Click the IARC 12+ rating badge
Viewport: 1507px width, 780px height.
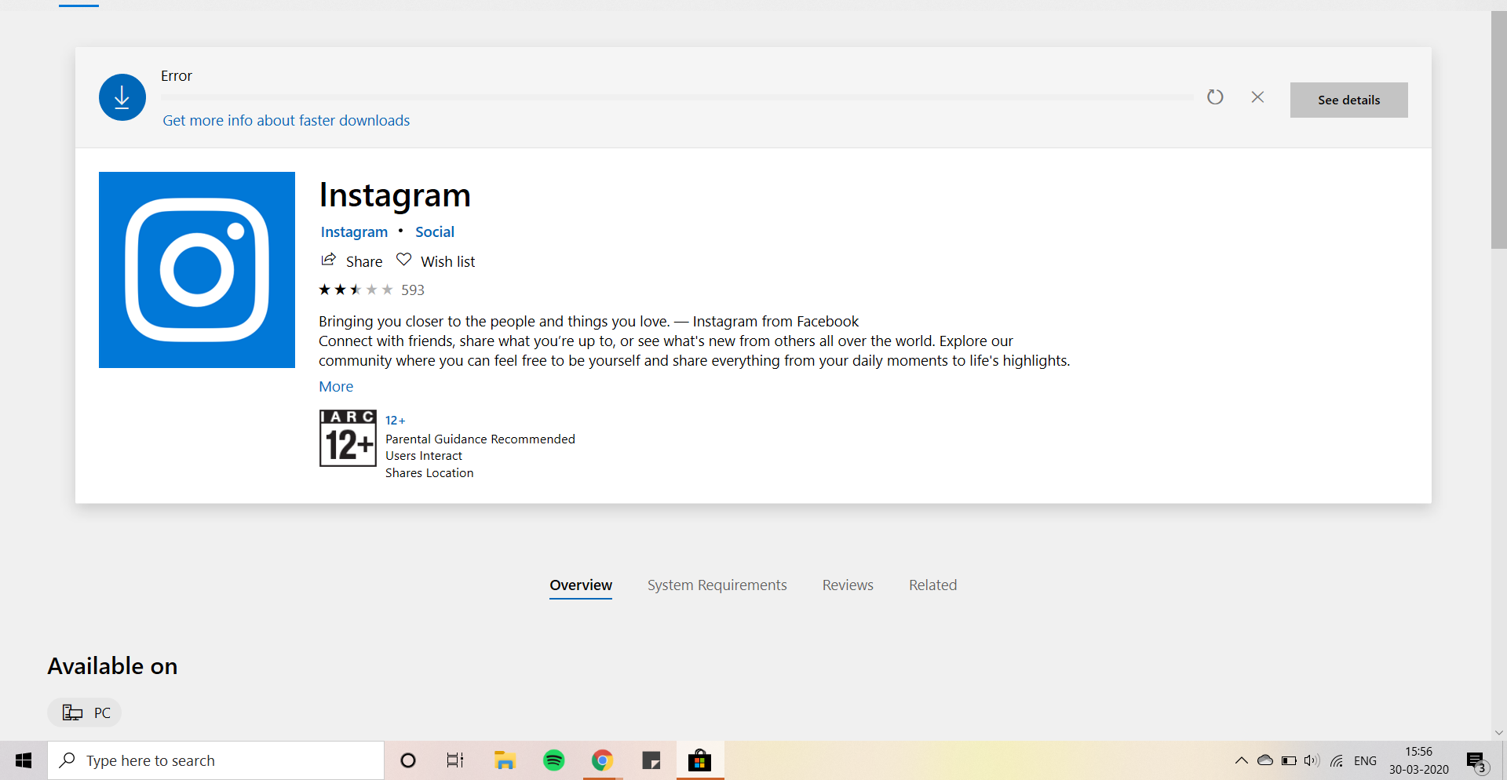[348, 438]
